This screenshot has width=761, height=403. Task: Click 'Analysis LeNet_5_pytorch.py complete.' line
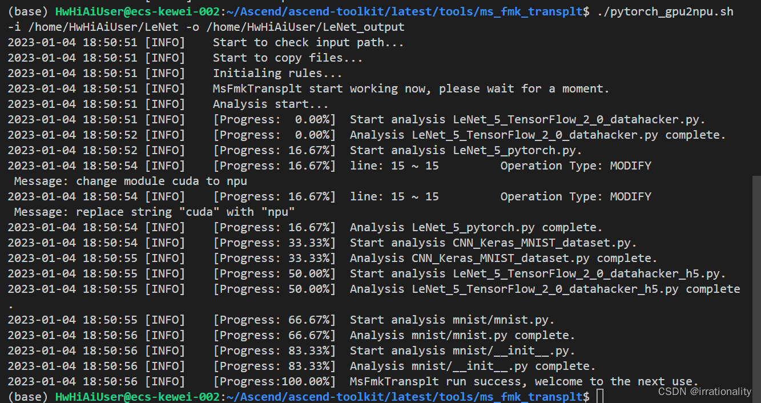point(476,227)
